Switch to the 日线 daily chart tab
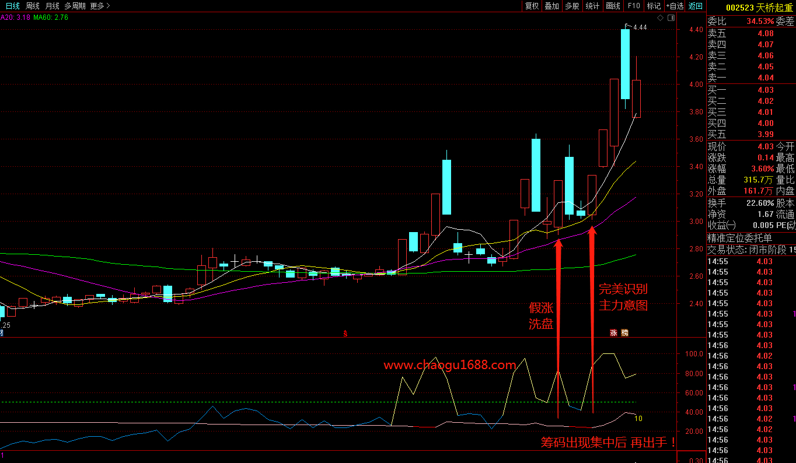Screen dimensions: 796x463 pyautogui.click(x=13, y=6)
